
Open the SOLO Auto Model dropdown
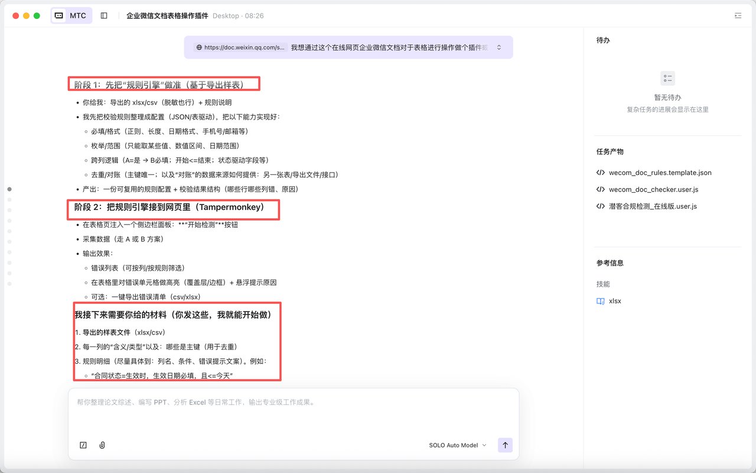[458, 445]
